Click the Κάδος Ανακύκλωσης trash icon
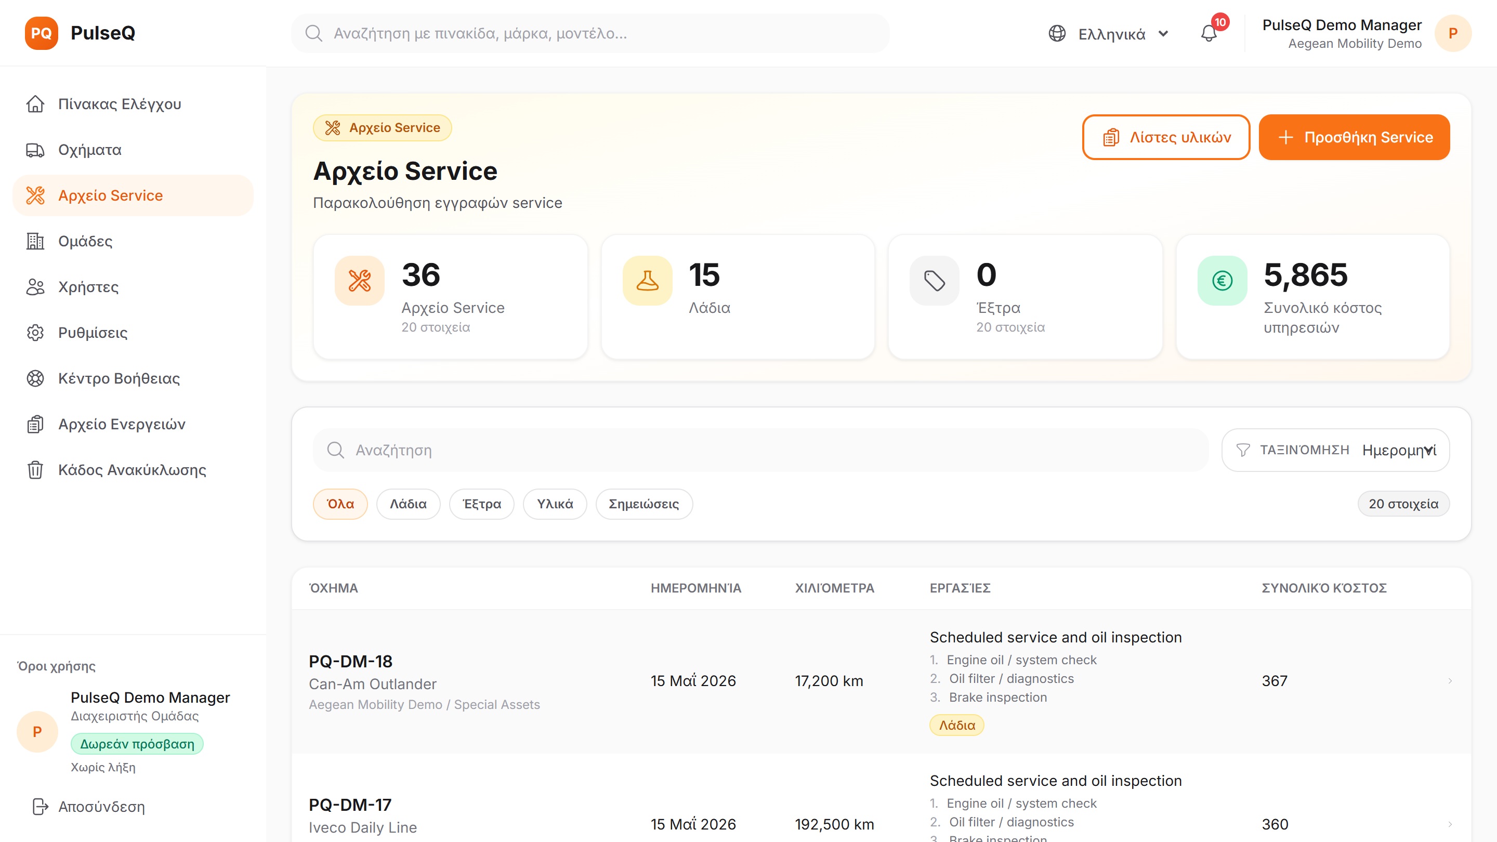1497x842 pixels. pyautogui.click(x=35, y=469)
